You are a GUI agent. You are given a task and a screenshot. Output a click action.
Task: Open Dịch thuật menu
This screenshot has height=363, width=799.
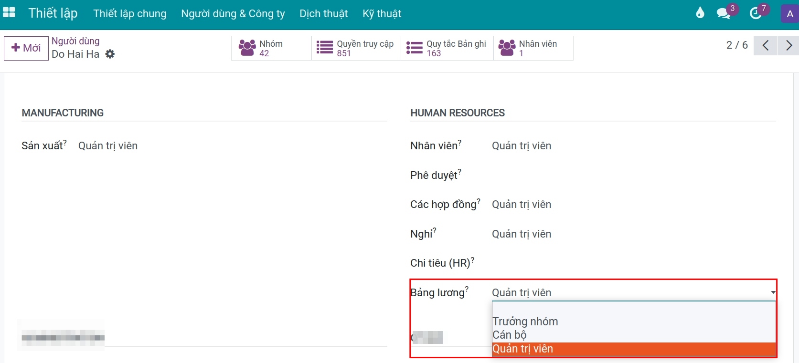point(324,14)
